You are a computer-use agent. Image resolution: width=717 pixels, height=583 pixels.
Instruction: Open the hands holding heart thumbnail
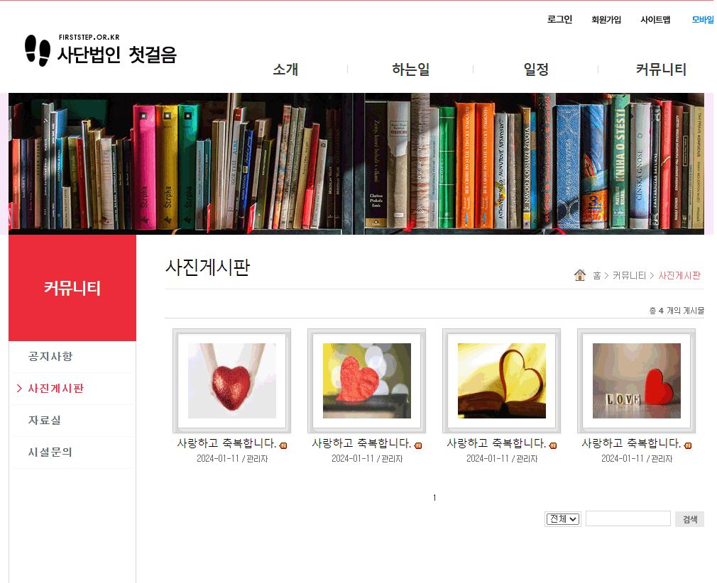click(232, 381)
